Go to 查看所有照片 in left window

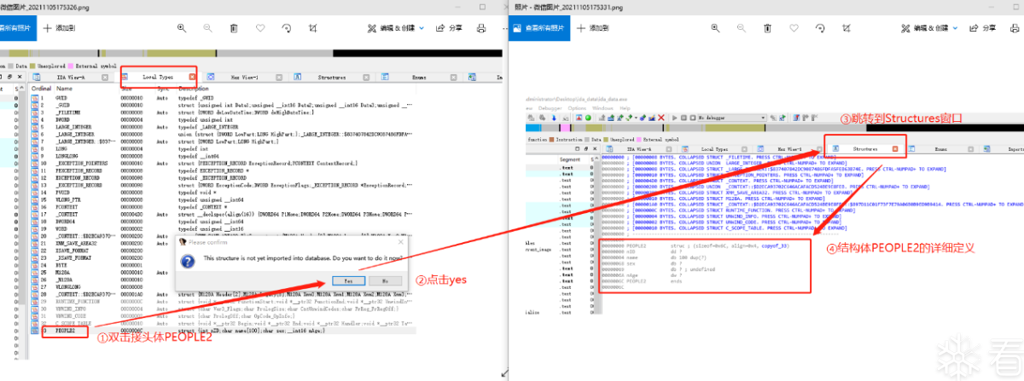(18, 27)
